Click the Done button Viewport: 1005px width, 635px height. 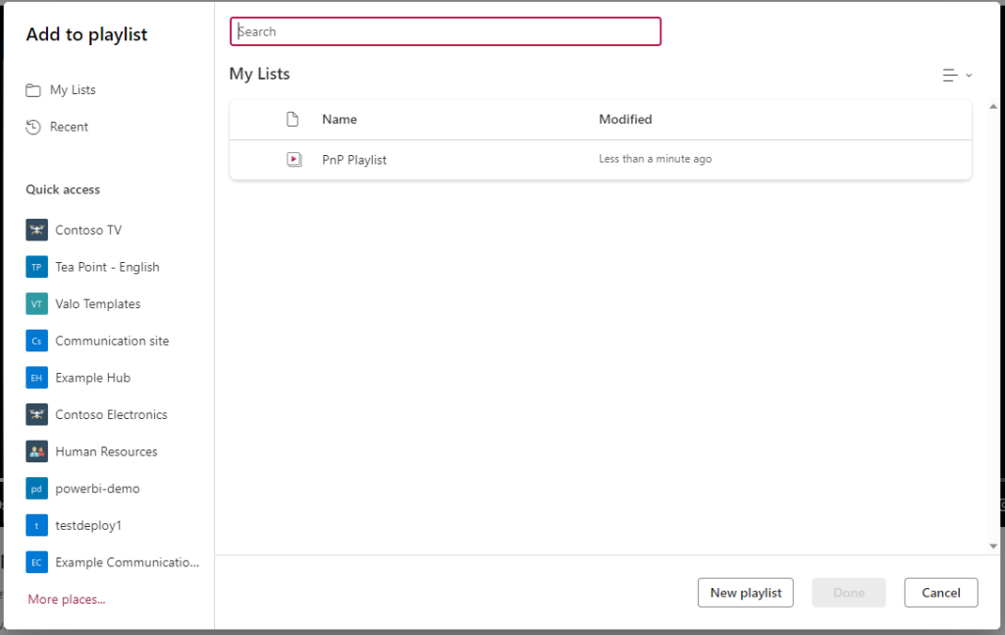(x=849, y=593)
